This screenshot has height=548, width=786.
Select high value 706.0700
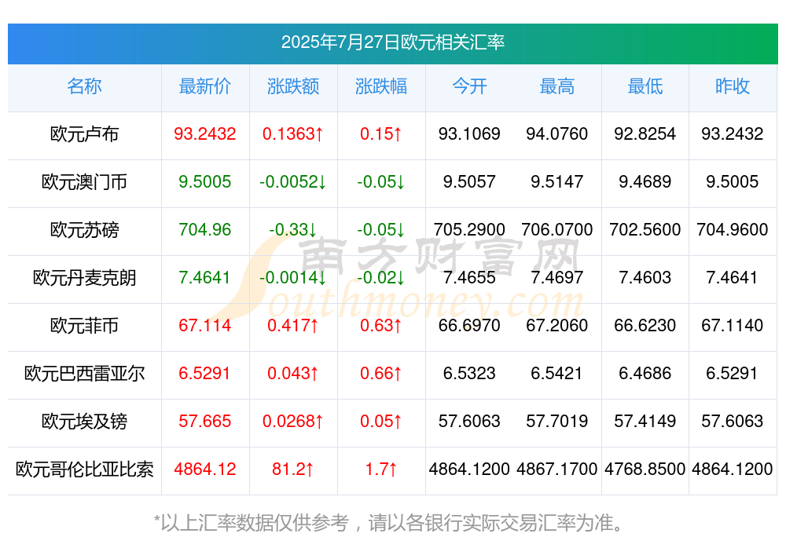point(557,230)
